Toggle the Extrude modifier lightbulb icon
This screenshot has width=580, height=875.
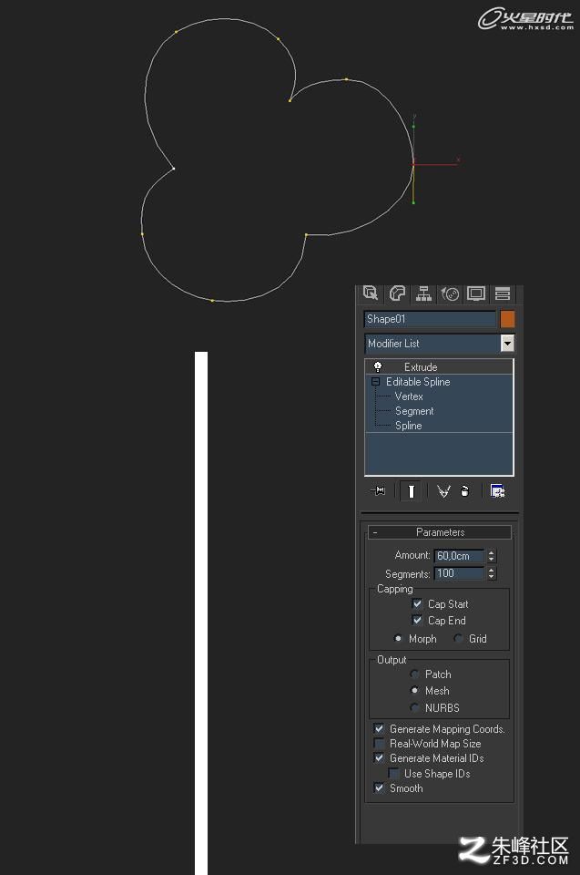tap(378, 366)
